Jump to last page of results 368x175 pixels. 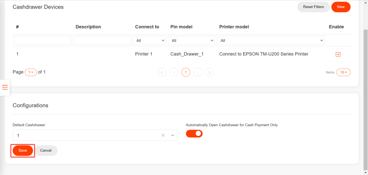pyautogui.click(x=209, y=72)
